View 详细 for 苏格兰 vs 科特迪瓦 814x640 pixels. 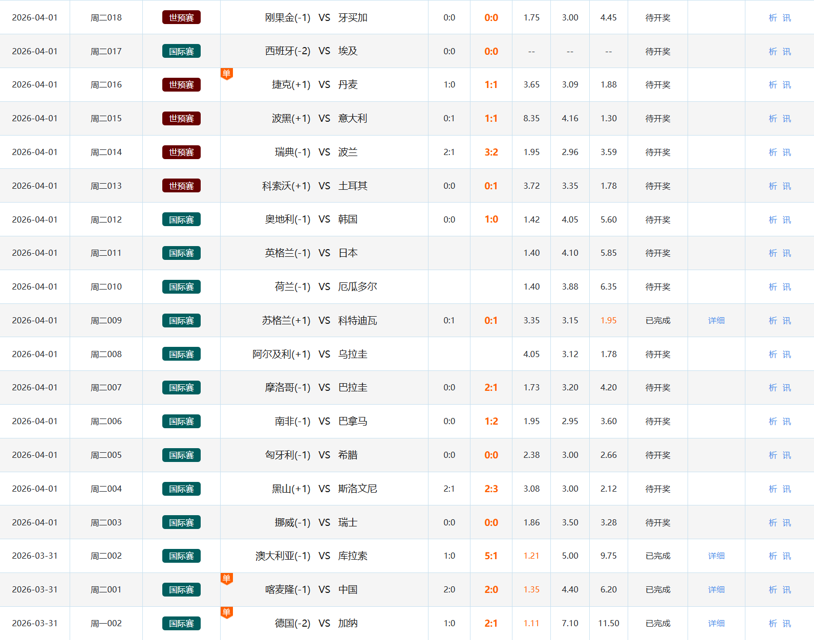[716, 321]
